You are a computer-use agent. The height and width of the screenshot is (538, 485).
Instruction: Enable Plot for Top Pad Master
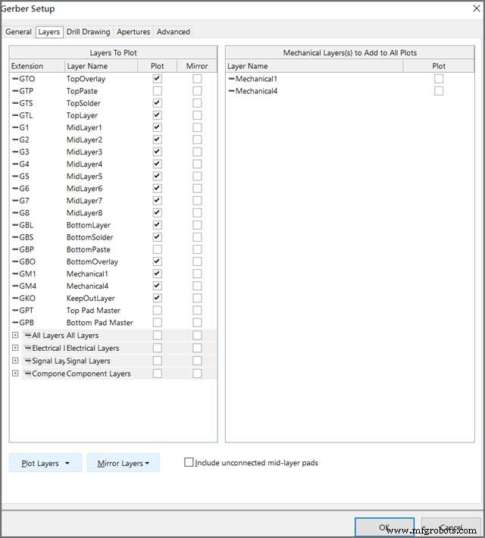coord(157,311)
